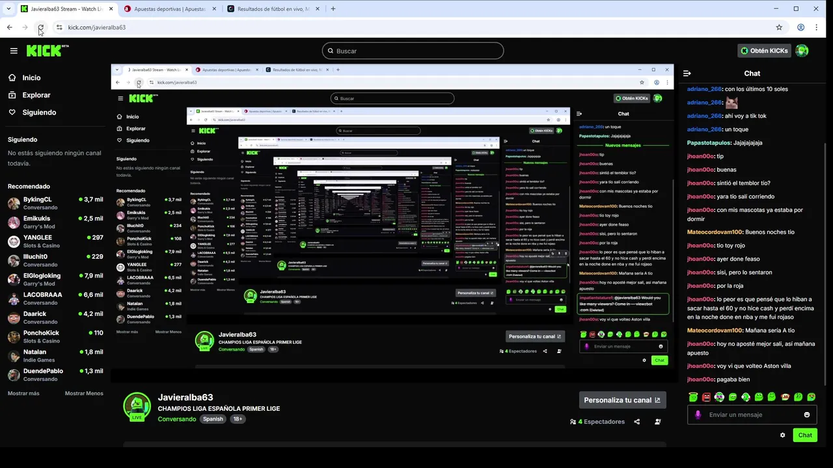This screenshot has height=468, width=833.
Task: Open Illuchit0 recommended channel
Action: (55, 260)
